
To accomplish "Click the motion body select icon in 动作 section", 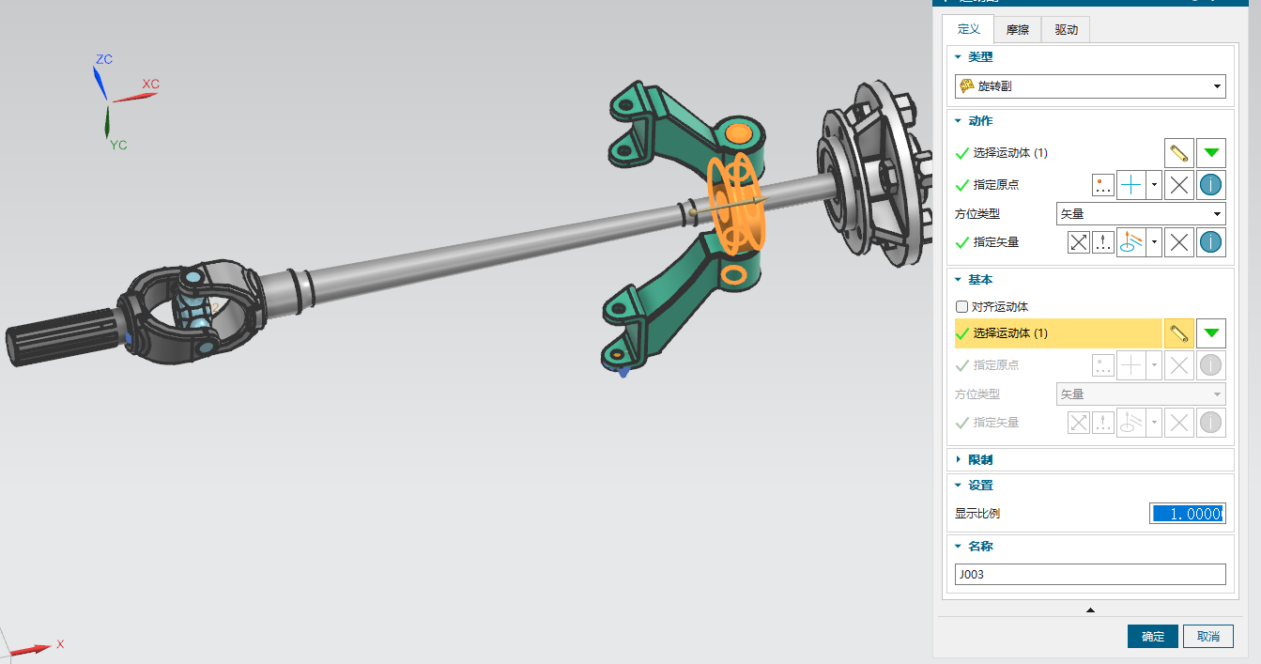I will point(1179,153).
